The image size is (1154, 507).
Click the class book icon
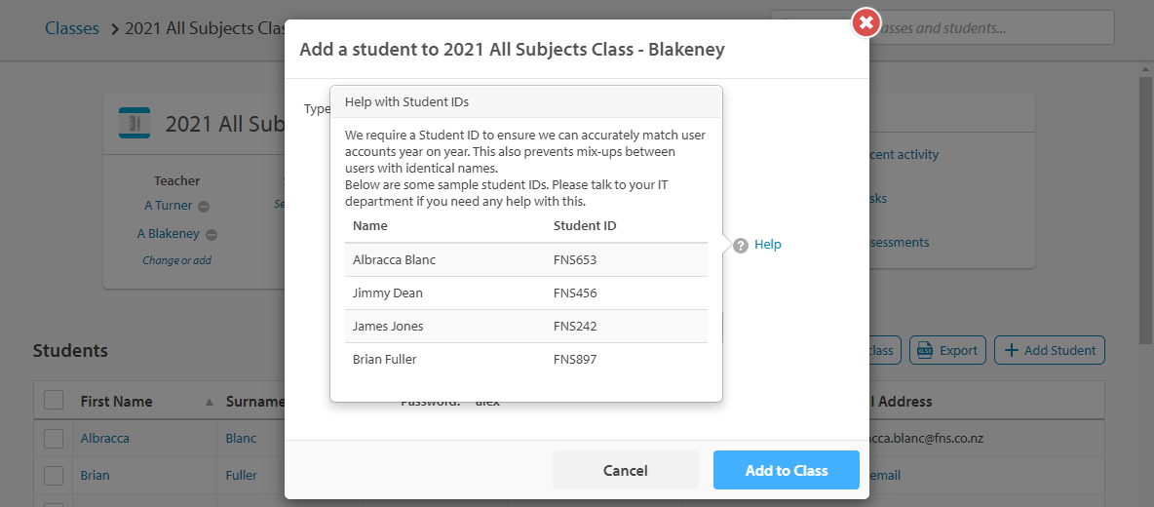135,123
